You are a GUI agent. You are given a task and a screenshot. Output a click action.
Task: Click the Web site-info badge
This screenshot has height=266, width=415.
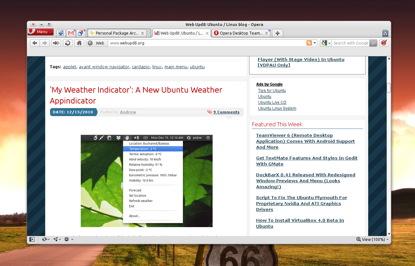coord(97,43)
